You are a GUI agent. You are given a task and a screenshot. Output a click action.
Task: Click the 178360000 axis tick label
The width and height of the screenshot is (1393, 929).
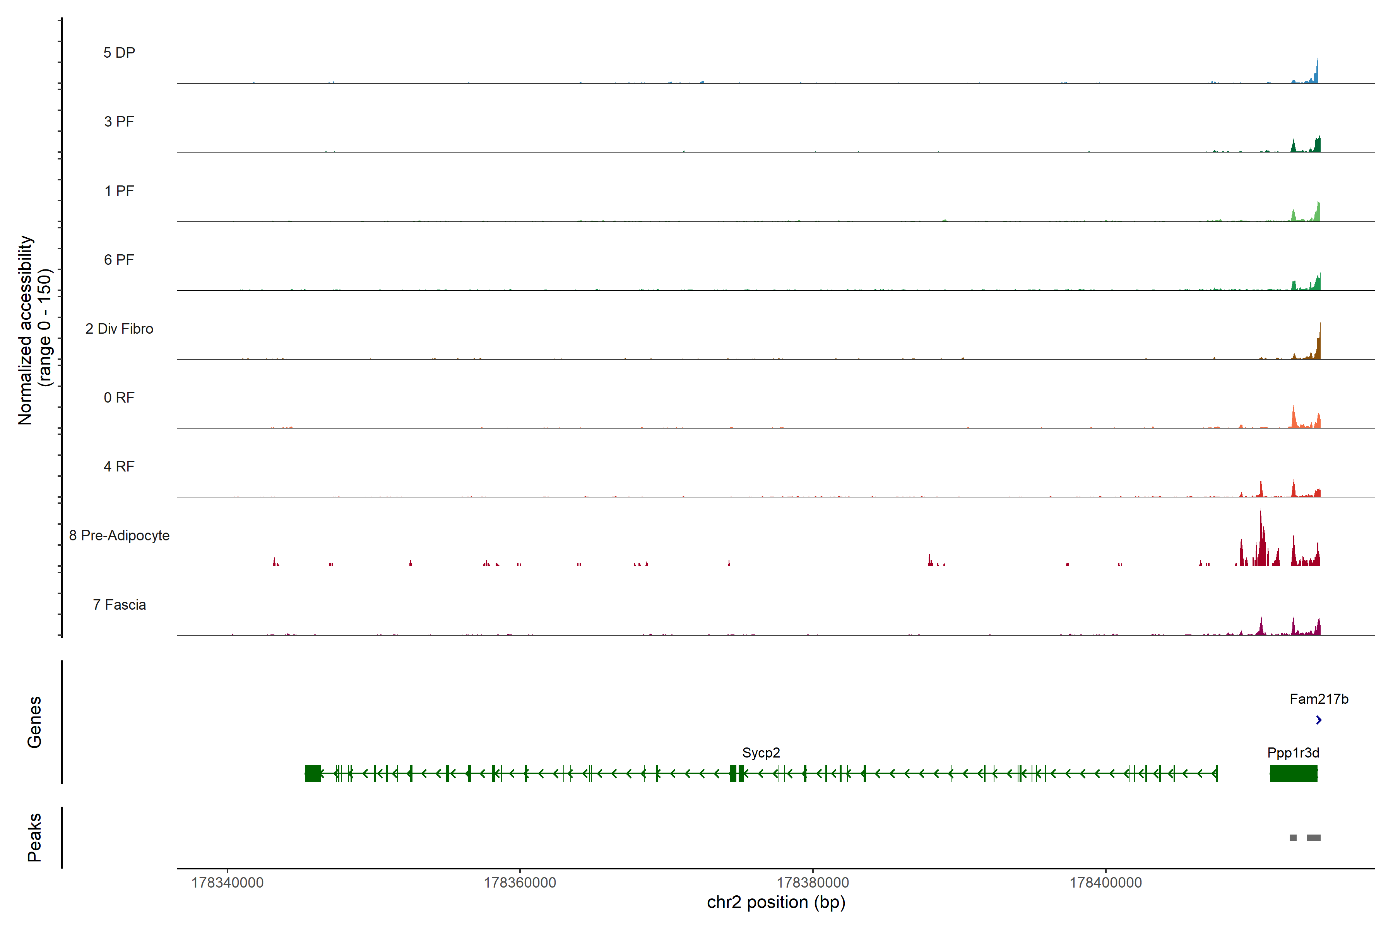tap(519, 882)
